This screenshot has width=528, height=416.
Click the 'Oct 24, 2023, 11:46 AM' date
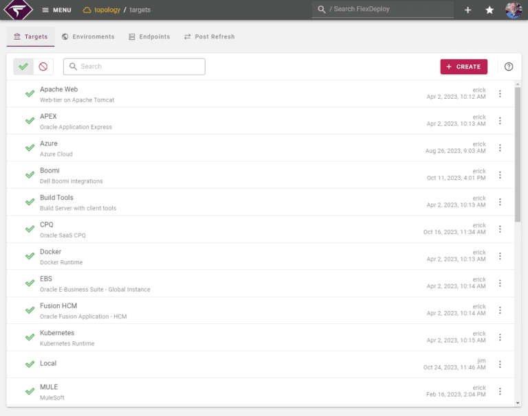pyautogui.click(x=454, y=367)
